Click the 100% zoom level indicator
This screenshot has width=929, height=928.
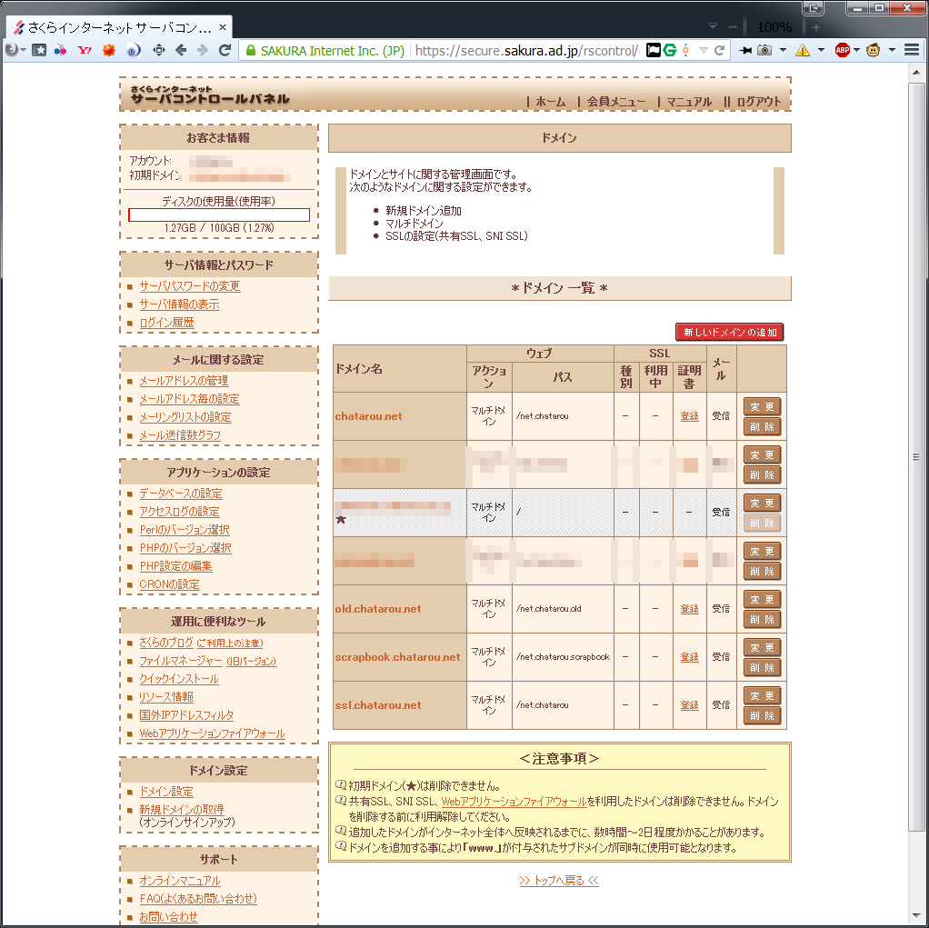pyautogui.click(x=774, y=26)
